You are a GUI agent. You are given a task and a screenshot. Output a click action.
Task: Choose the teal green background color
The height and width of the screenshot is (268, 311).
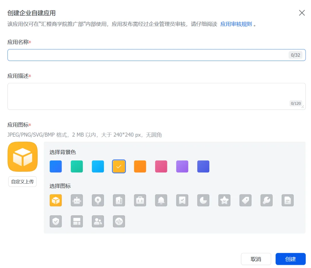(x=77, y=166)
